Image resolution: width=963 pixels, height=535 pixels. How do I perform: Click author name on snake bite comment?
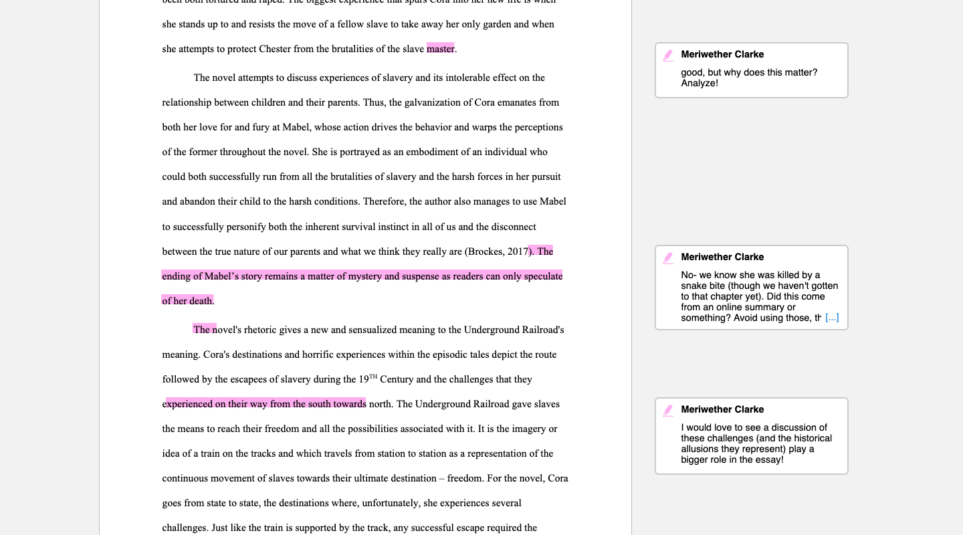point(722,257)
